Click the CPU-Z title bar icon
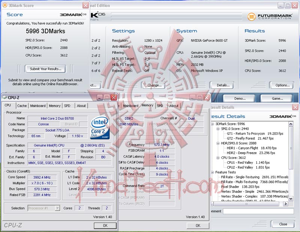 click(x=4, y=97)
